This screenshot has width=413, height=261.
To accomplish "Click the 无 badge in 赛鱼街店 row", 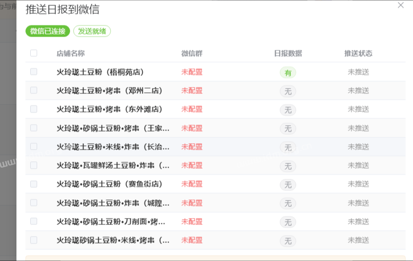I will 288,185.
